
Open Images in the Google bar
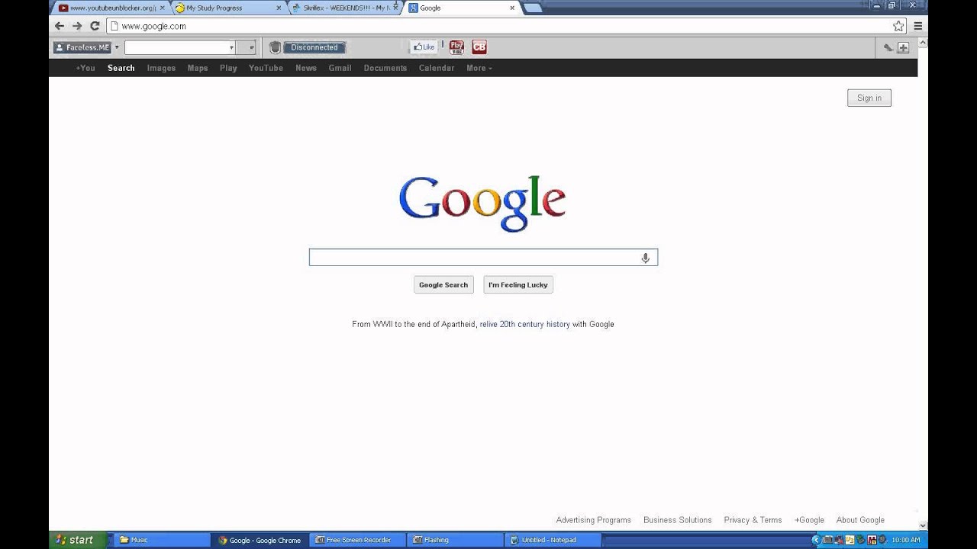[161, 68]
